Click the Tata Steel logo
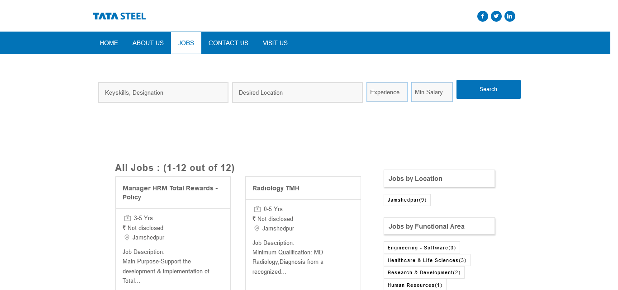The width and height of the screenshot is (618, 290). pos(119,16)
